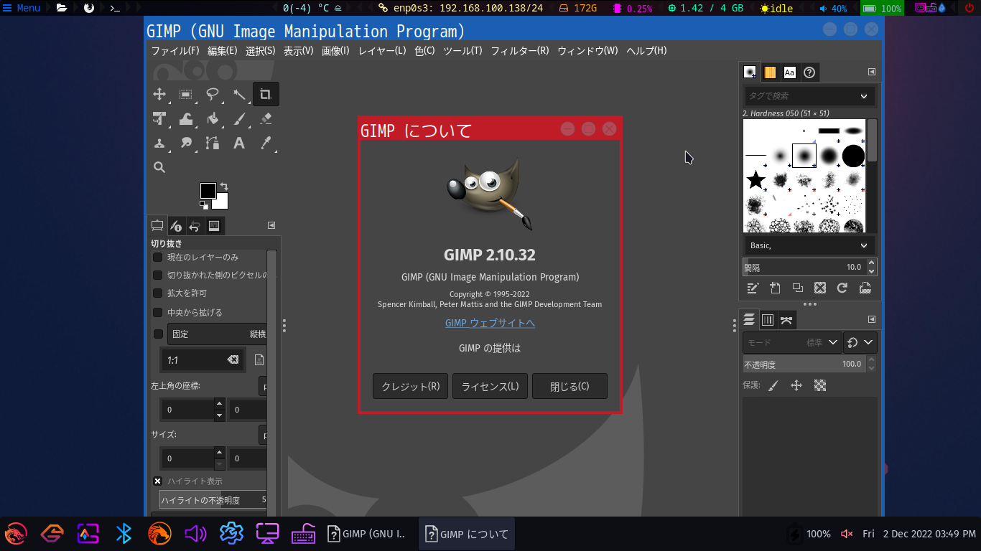Clear the 1:1 ratio field
981x551 pixels.
tap(233, 359)
